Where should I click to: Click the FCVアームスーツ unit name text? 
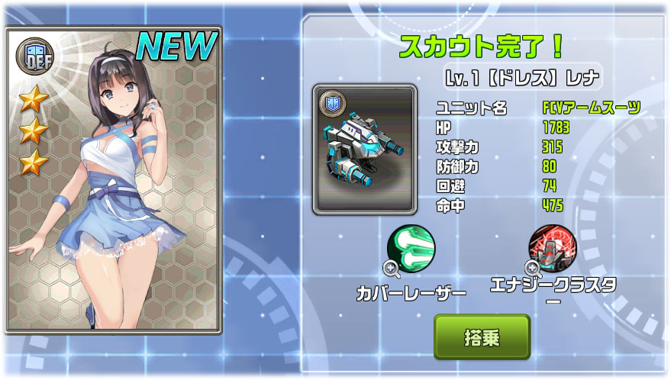click(592, 108)
